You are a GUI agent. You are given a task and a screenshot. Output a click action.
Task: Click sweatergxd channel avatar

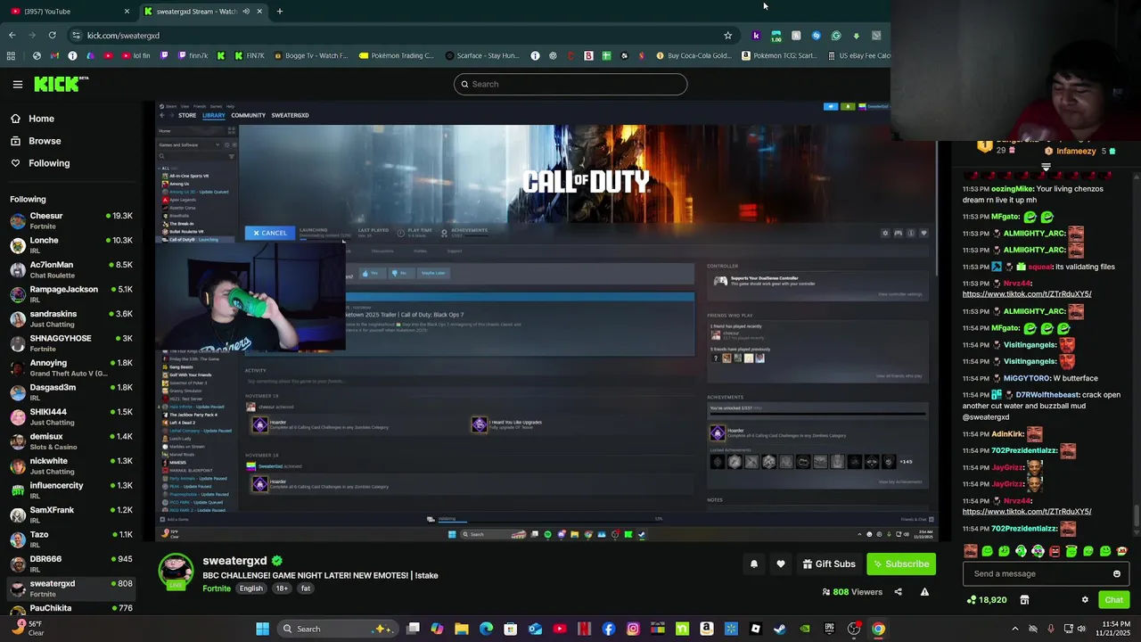pyautogui.click(x=176, y=572)
